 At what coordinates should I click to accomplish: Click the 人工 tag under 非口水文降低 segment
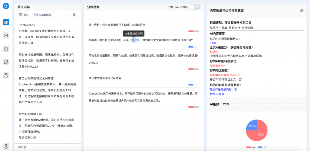tap(193, 85)
